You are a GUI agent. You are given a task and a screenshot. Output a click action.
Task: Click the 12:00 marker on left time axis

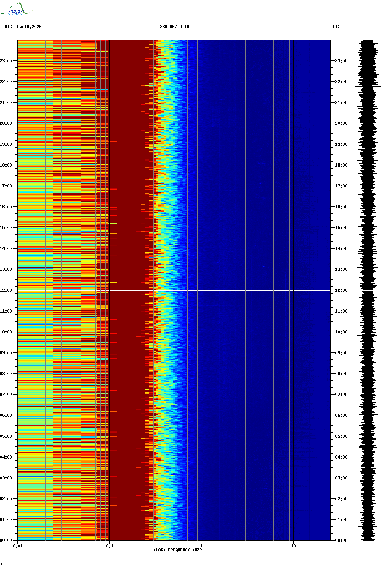pos(6,290)
